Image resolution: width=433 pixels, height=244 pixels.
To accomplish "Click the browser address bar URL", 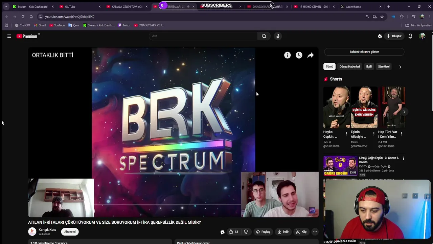I will tap(70, 17).
